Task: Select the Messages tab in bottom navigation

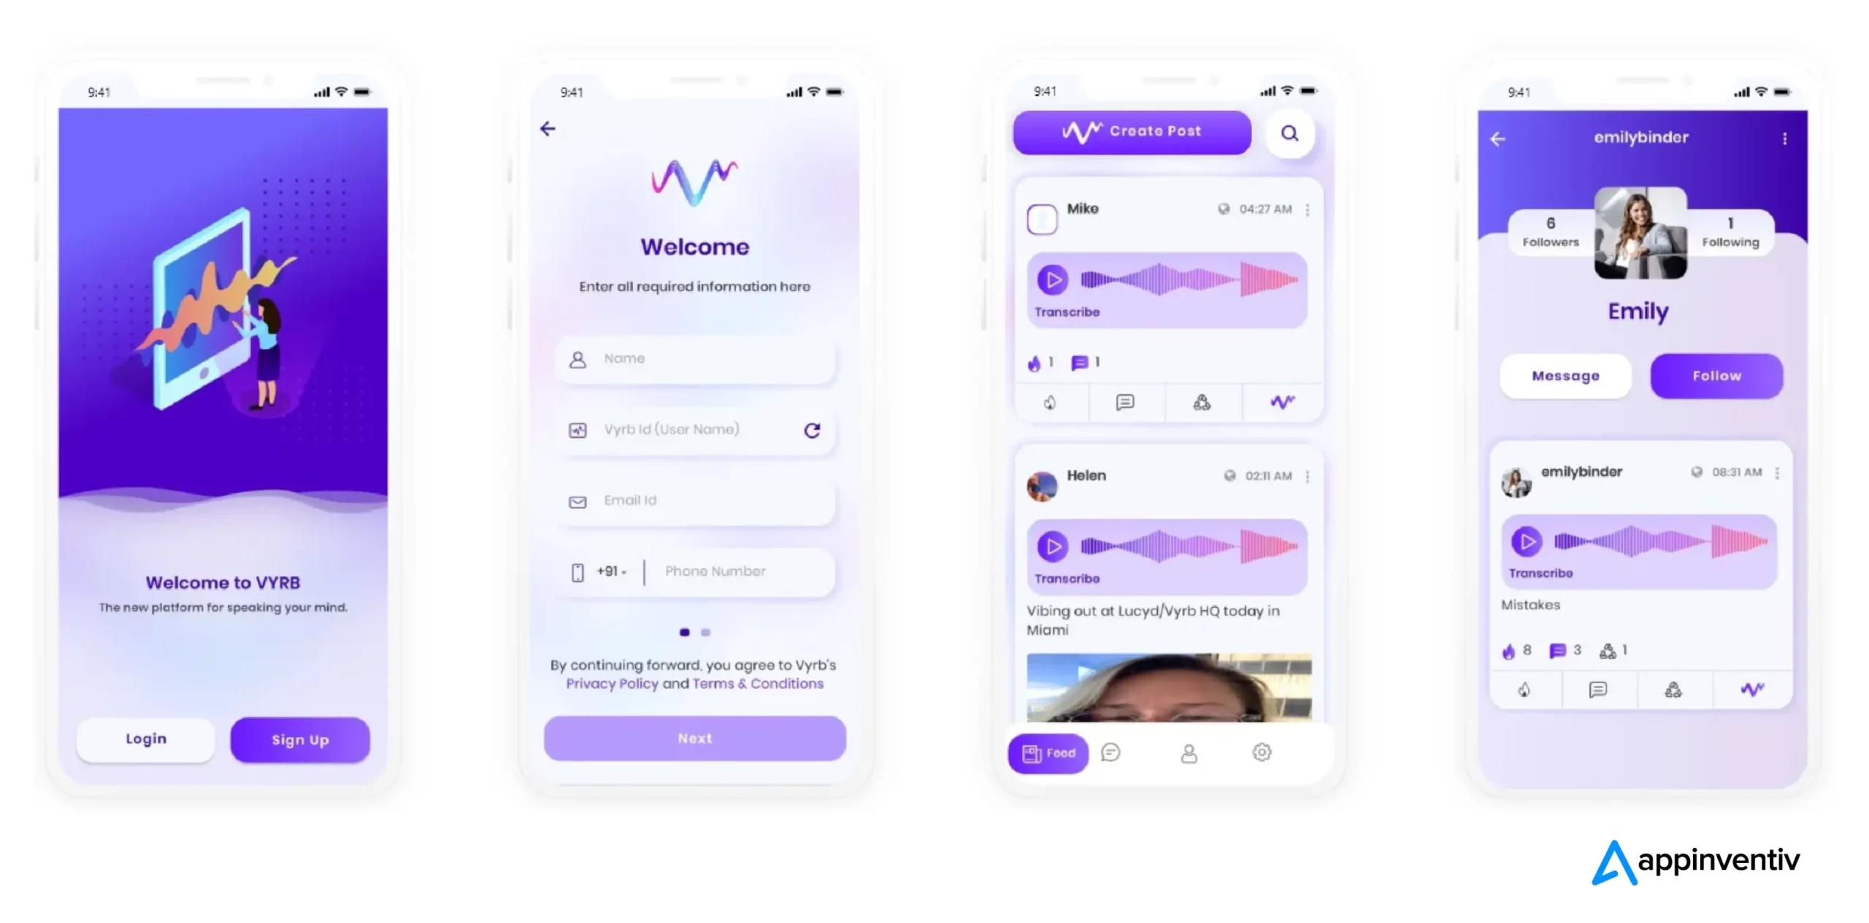Action: click(x=1111, y=753)
